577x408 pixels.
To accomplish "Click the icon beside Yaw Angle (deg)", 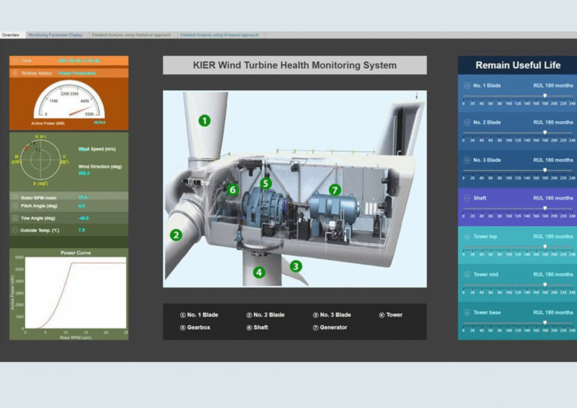I will [x=15, y=218].
